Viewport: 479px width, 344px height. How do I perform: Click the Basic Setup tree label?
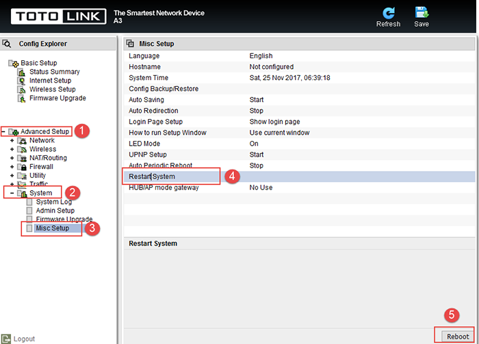click(39, 63)
